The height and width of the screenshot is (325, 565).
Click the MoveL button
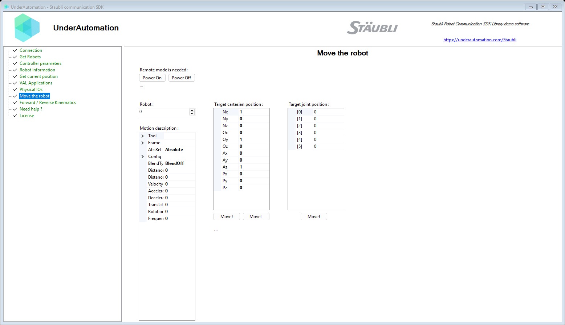pyautogui.click(x=256, y=216)
